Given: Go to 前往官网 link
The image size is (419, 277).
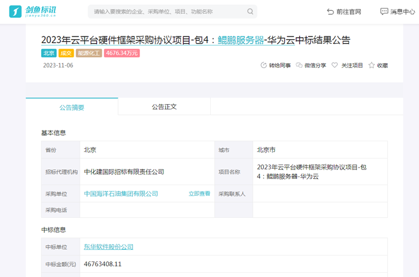Looking at the screenshot, I should click(x=349, y=12).
